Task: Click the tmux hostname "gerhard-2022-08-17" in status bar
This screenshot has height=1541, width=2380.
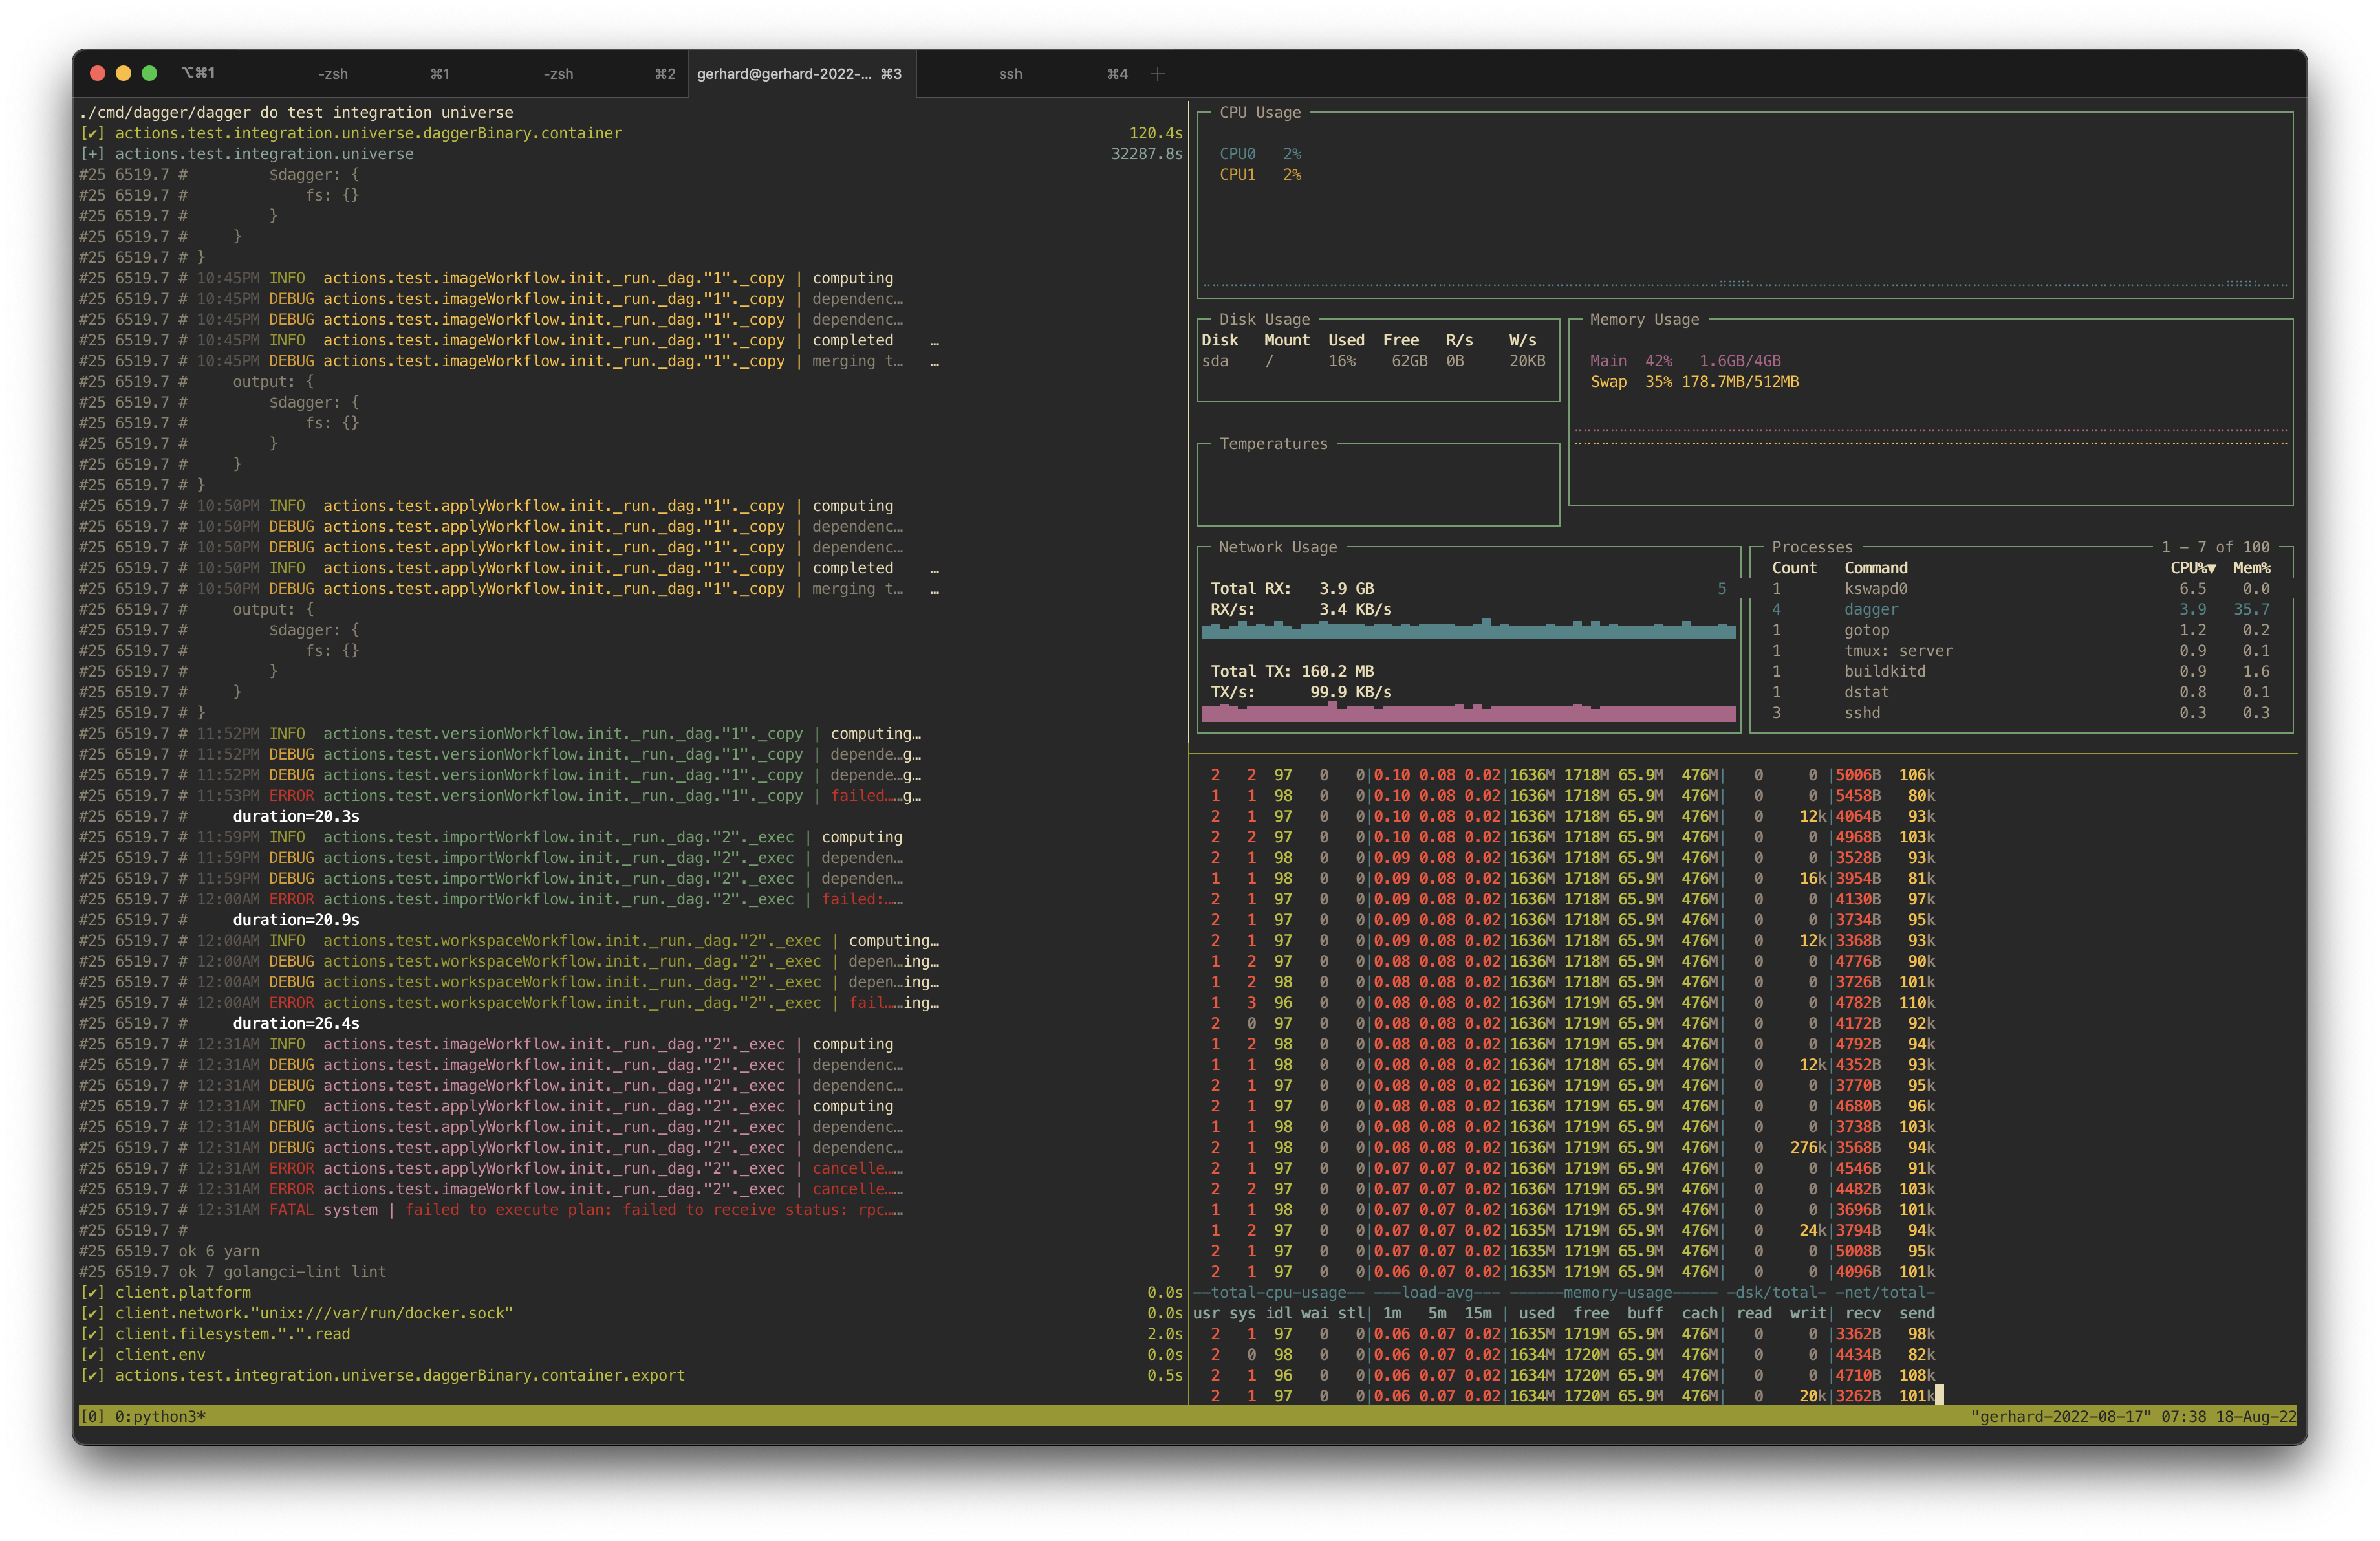Action: pyautogui.click(x=2060, y=1417)
